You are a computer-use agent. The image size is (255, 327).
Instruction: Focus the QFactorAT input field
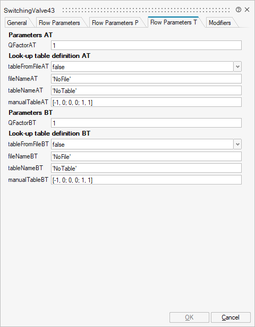[x=146, y=45]
